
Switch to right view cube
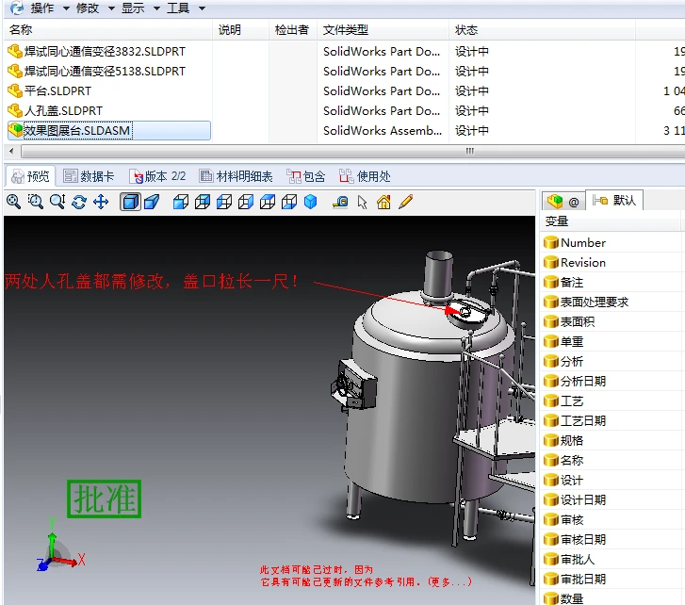point(246,202)
